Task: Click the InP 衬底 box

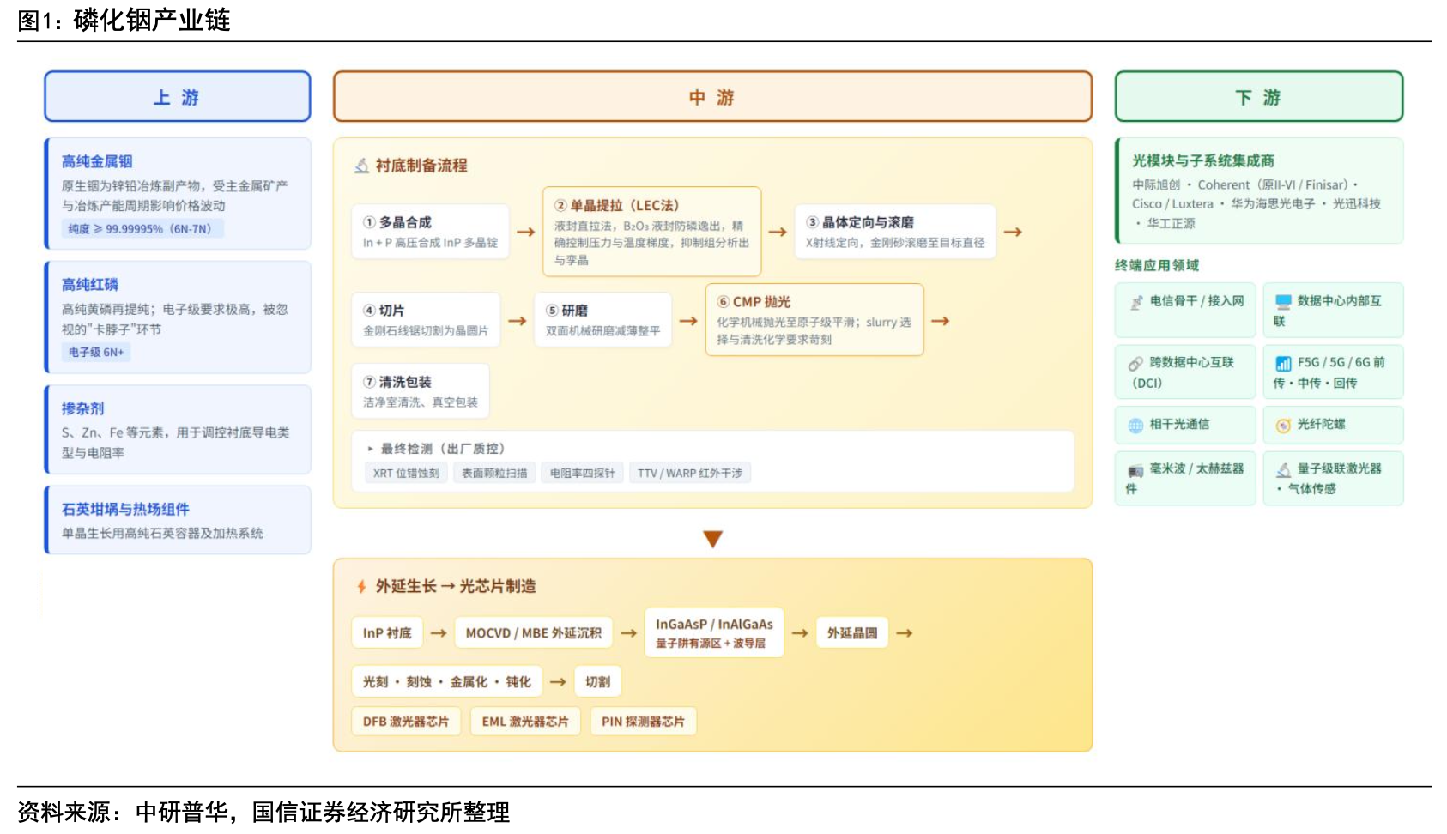Action: 387,633
